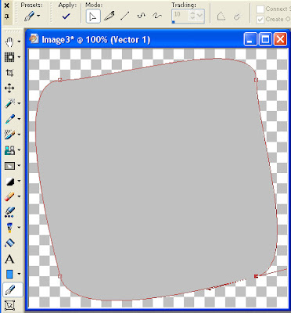Screen dimensions: 291x313
Task: Select the Text tool letter A
Action: (x=9, y=259)
